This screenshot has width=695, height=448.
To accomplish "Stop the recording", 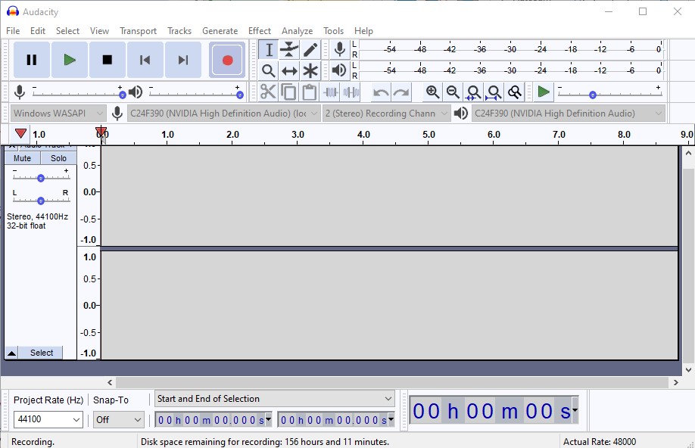I will 108,60.
